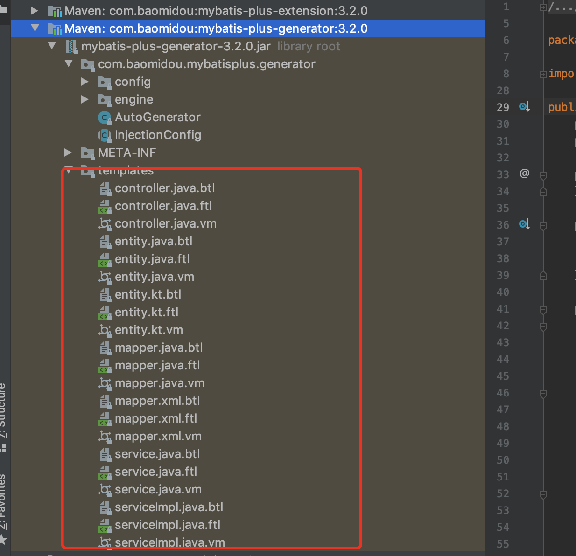Expand the META-INF folder
The width and height of the screenshot is (576, 556).
pos(68,152)
